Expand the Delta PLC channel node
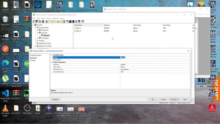The height and width of the screenshot is (124, 220). (x=37, y=30)
